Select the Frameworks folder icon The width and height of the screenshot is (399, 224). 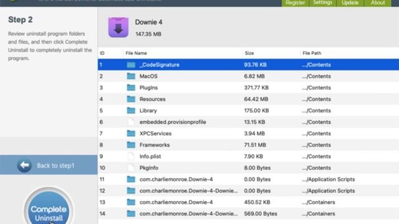click(131, 145)
